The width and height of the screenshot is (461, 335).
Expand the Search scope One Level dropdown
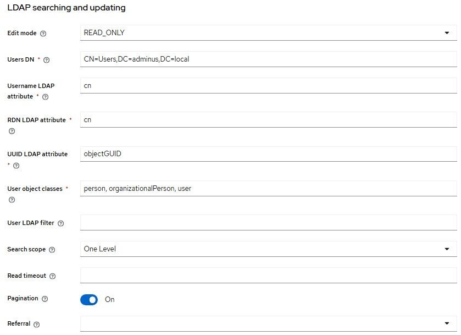269,249
